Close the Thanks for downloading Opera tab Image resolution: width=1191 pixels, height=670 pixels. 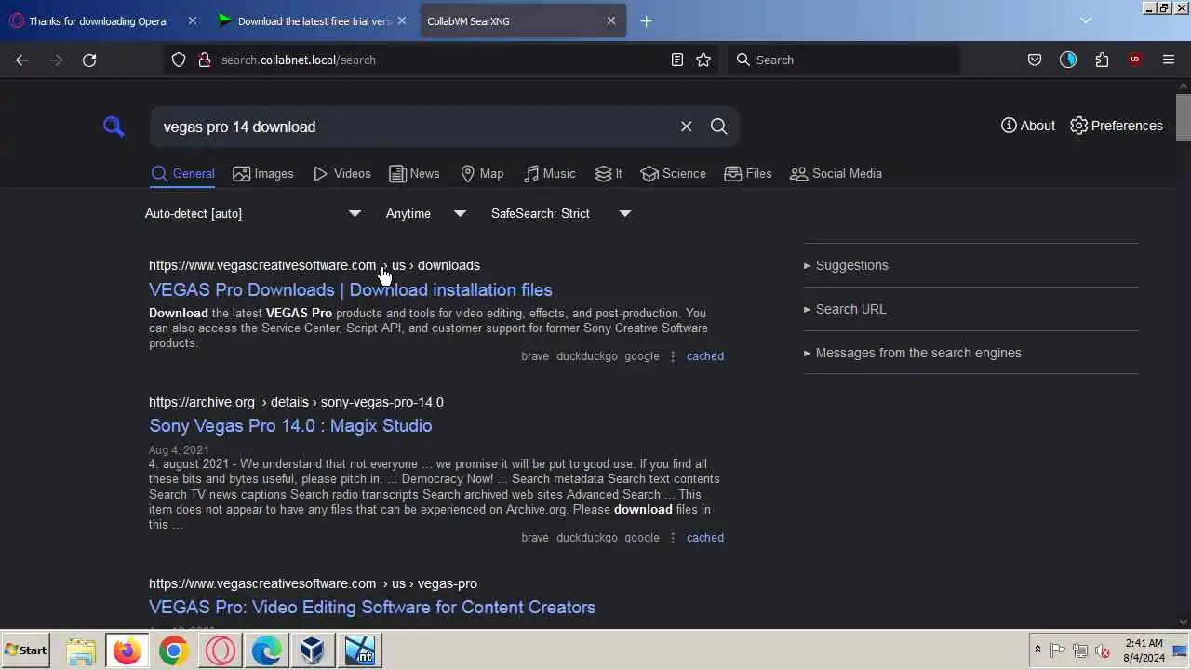point(193,20)
